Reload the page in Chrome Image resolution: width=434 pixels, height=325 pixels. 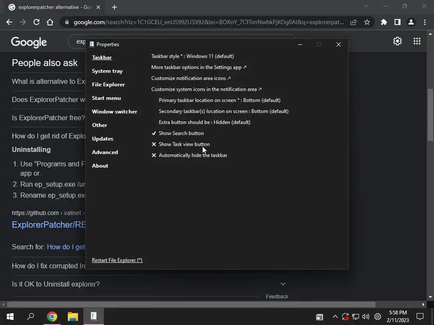(36, 22)
